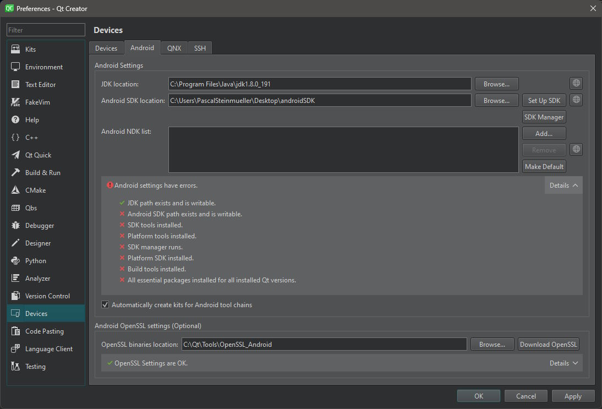Switch to the SSH tab
602x409 pixels.
pyautogui.click(x=200, y=48)
